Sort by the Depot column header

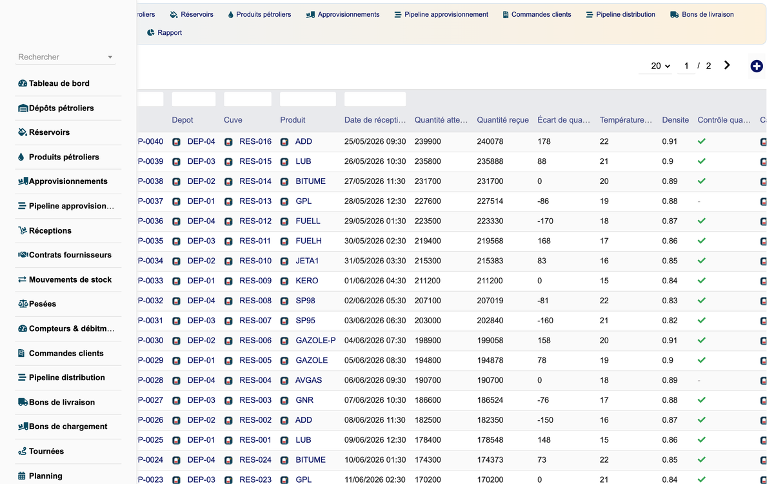[x=183, y=120]
